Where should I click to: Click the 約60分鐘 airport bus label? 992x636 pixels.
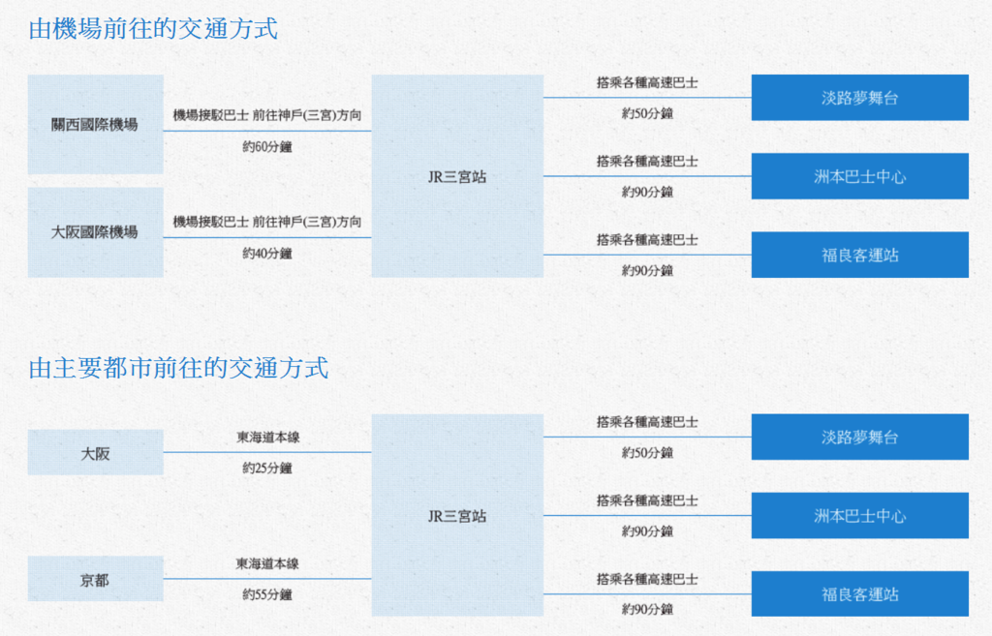coord(267,147)
